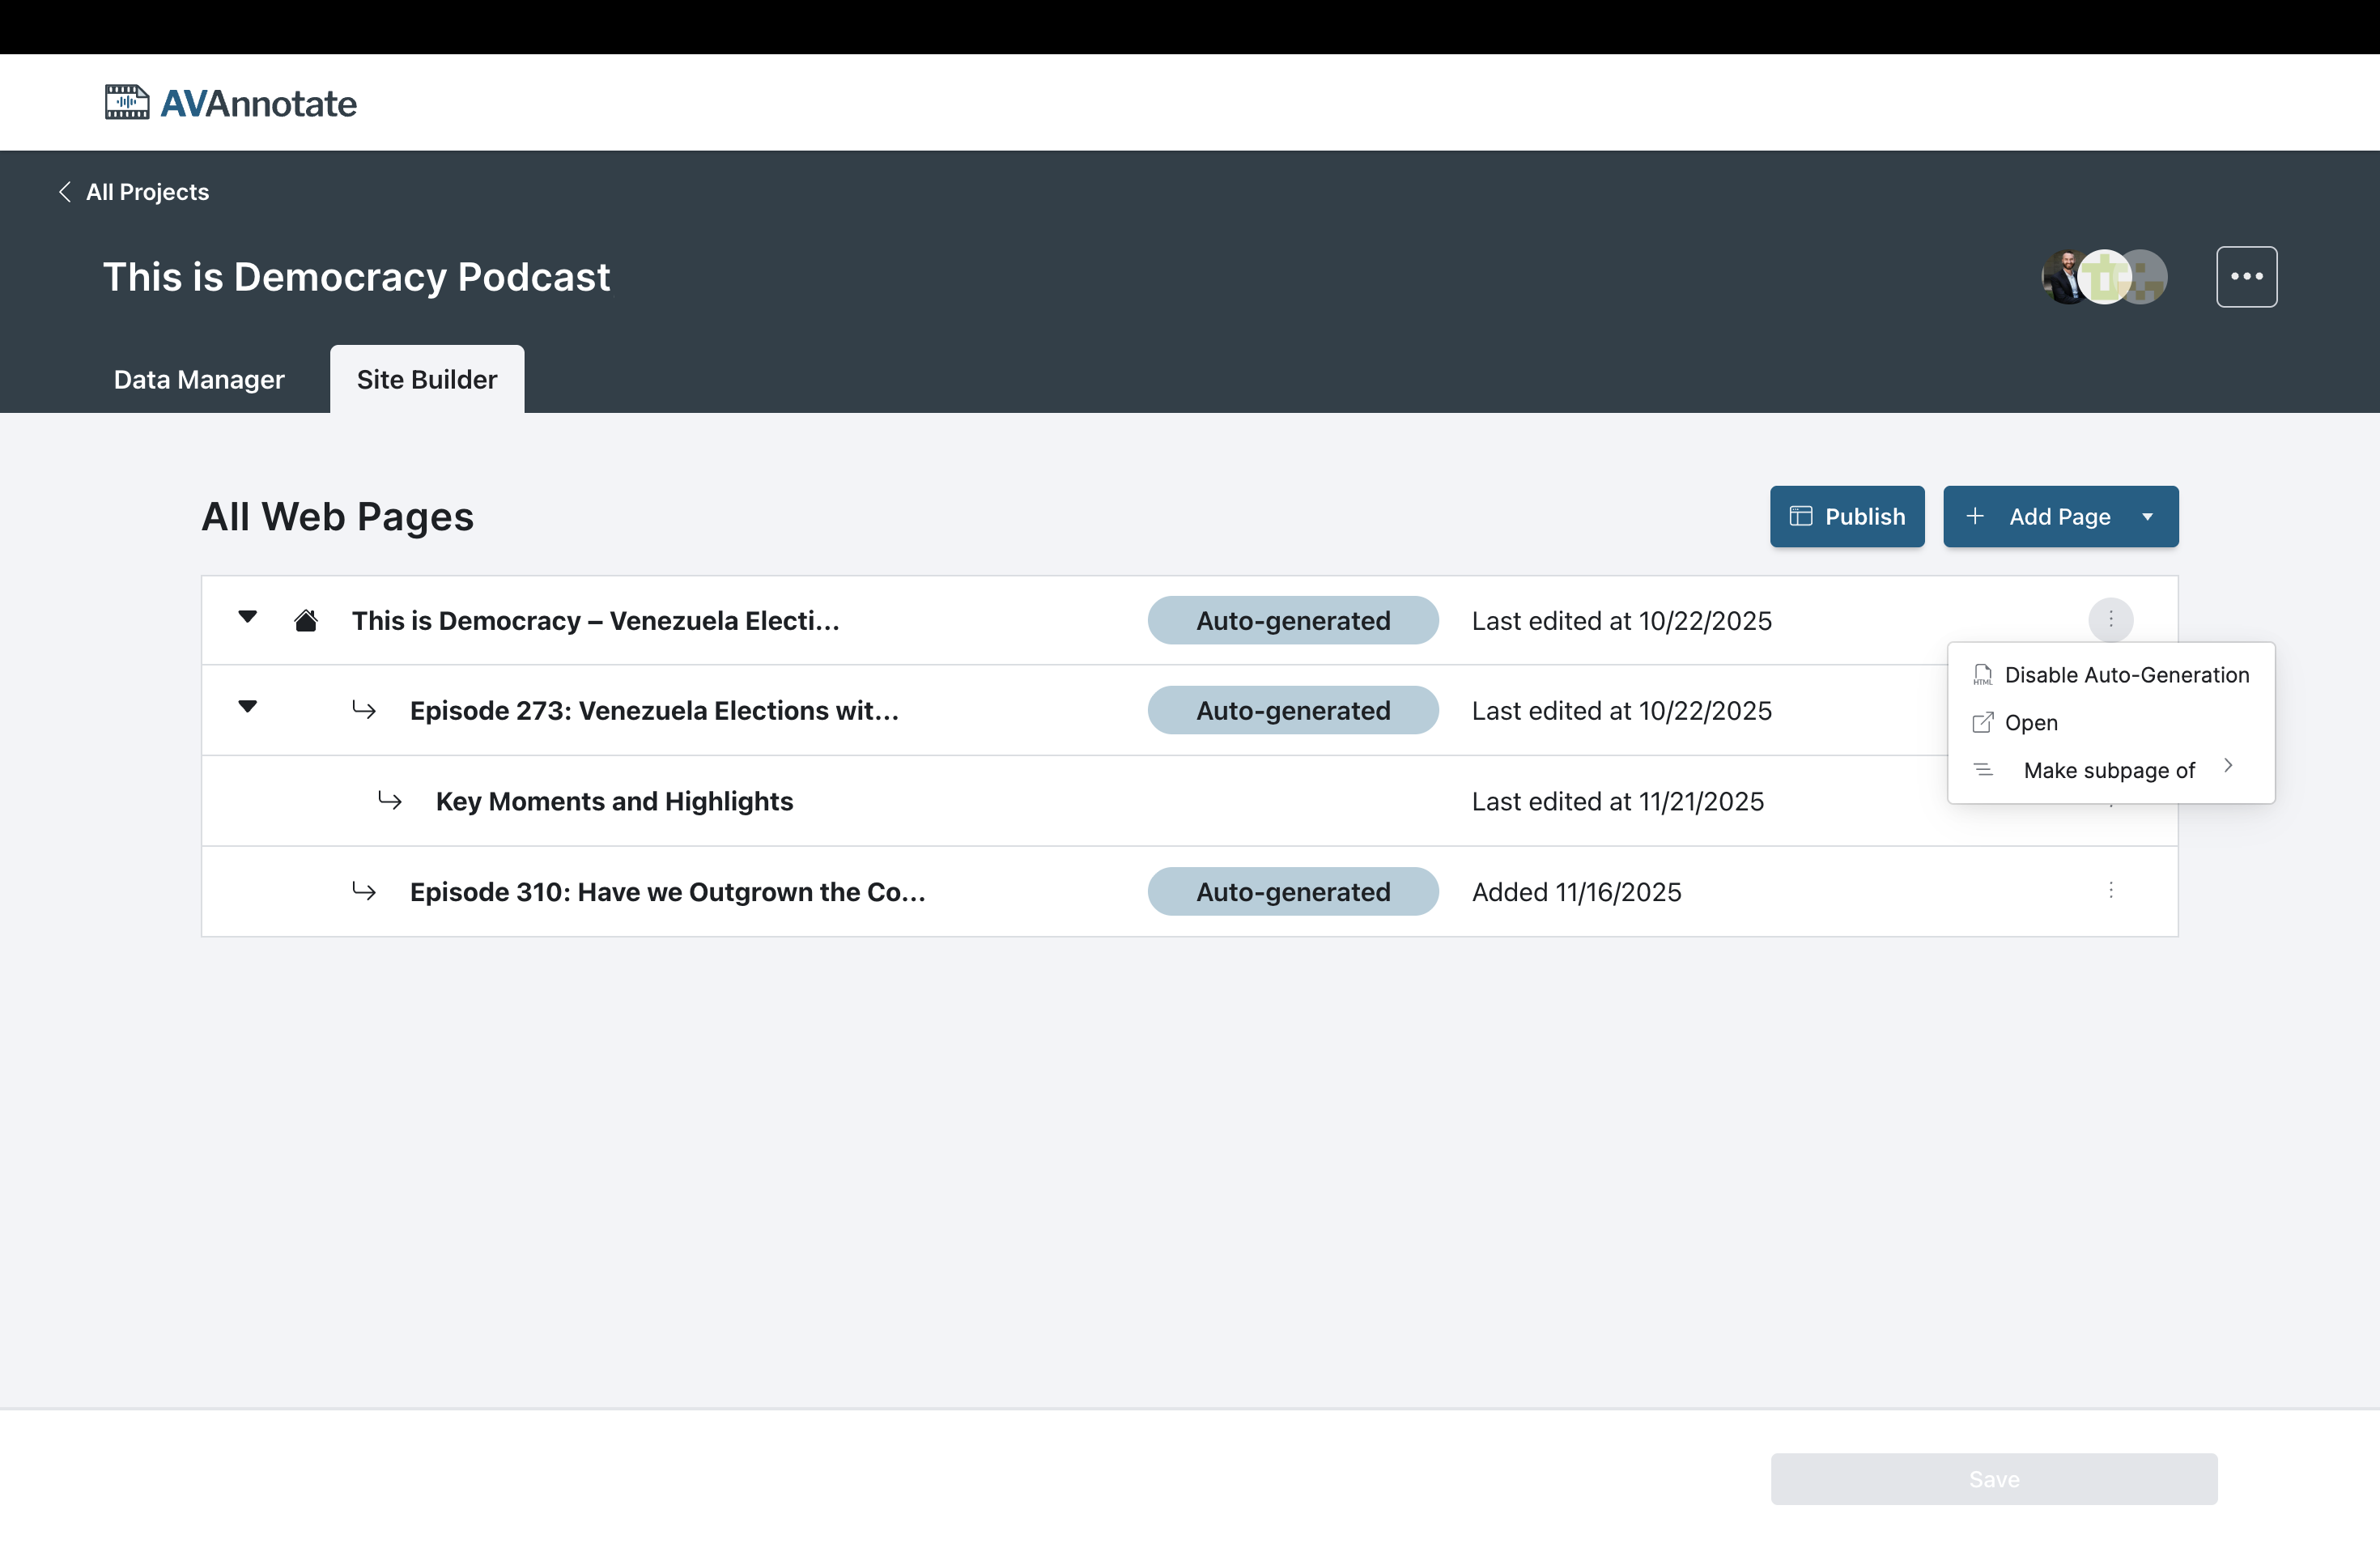Click the subpage arrow icon beside Key Moments

[390, 801]
